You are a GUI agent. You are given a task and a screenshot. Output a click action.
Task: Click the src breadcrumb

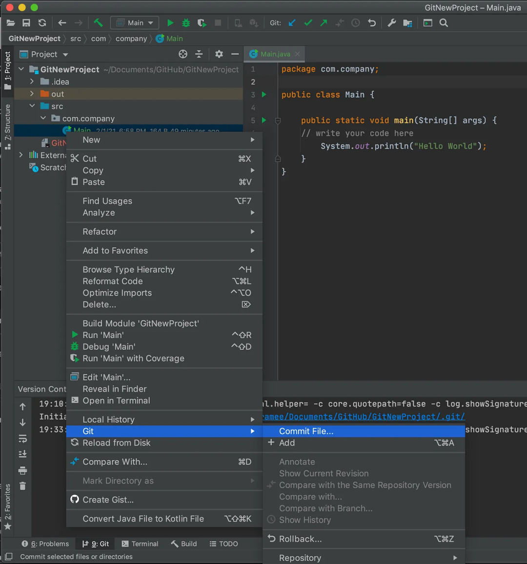pos(76,39)
